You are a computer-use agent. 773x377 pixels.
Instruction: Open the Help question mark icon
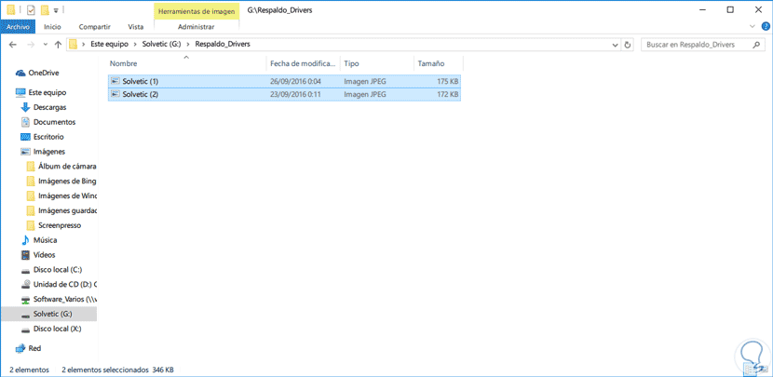[765, 26]
